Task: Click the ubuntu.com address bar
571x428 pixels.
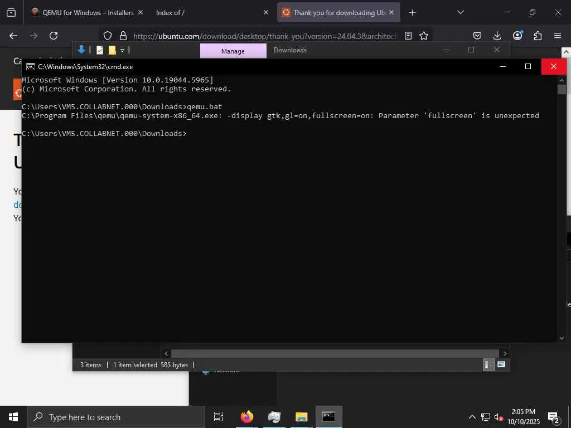Action: click(x=265, y=36)
